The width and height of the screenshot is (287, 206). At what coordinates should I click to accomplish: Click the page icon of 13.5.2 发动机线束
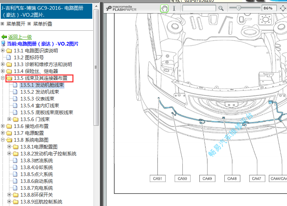[x=15, y=92]
